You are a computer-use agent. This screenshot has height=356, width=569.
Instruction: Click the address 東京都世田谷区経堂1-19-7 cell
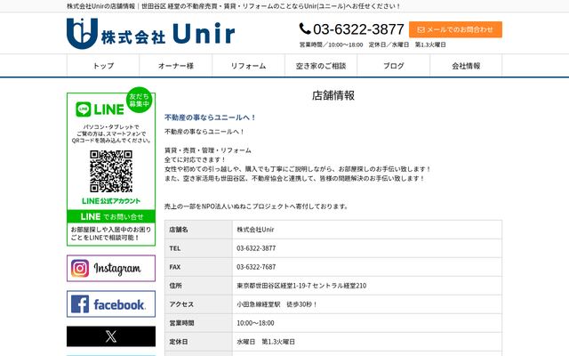click(367, 286)
